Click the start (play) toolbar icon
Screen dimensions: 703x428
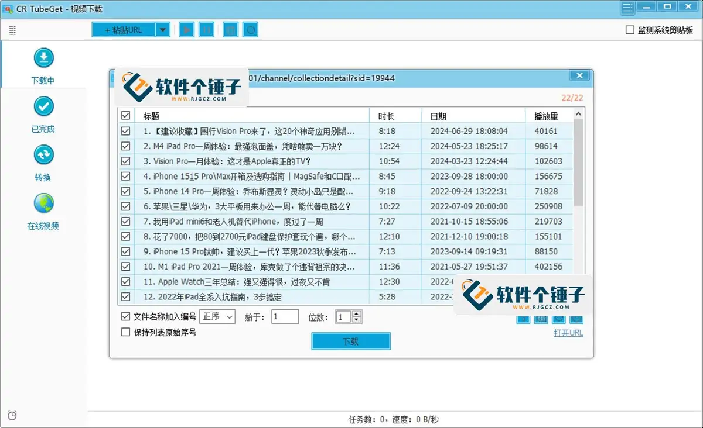pyautogui.click(x=186, y=30)
